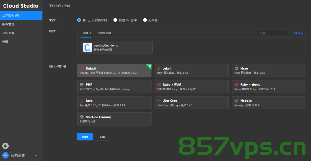This screenshot has width=311, height=161.
Task: Expand the user menu arrow beside 秋夜雨巷
Action: 36,156
